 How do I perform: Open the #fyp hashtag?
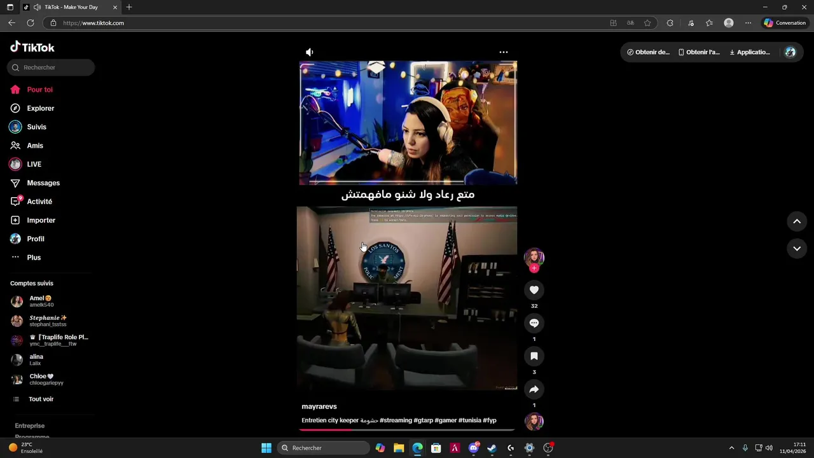(489, 420)
